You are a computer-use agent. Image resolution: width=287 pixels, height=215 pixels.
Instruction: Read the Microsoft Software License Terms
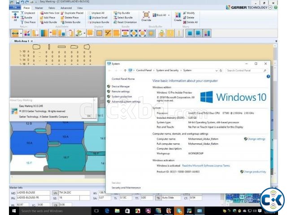click(206, 166)
